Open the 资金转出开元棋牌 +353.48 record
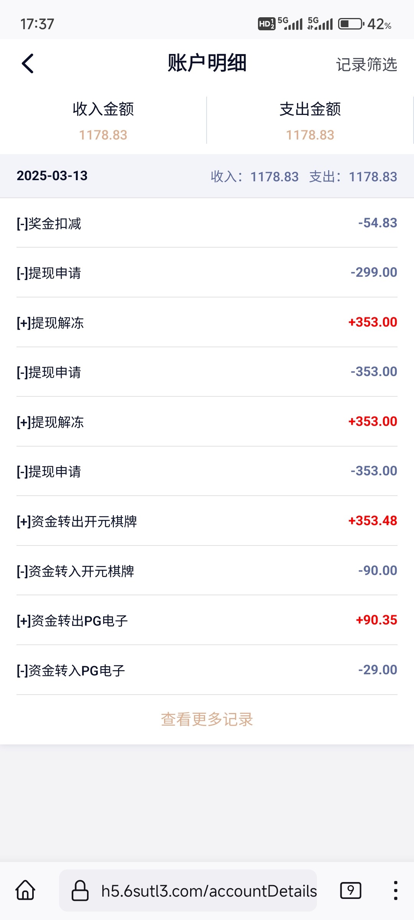Viewport: 414px width, 920px height. pos(207,521)
